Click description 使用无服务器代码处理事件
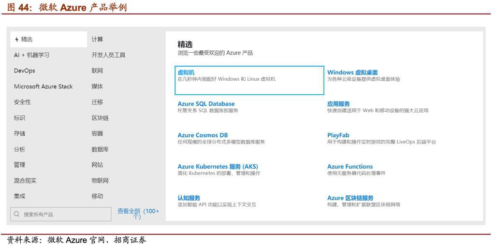 tap(356, 173)
